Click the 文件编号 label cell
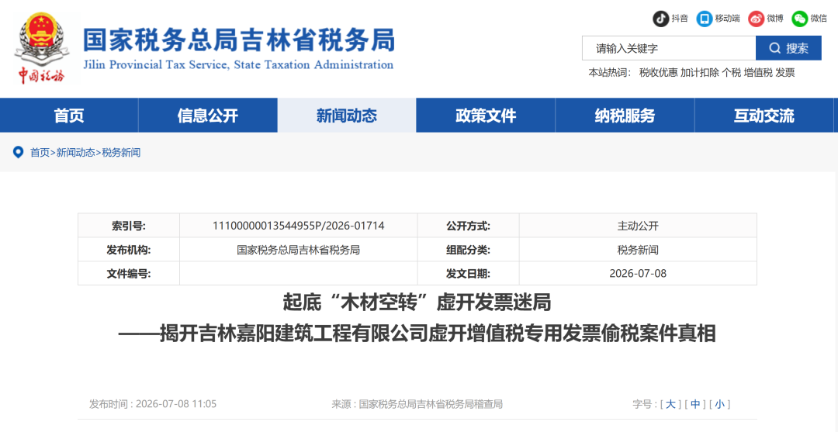The height and width of the screenshot is (432, 838). 129,274
